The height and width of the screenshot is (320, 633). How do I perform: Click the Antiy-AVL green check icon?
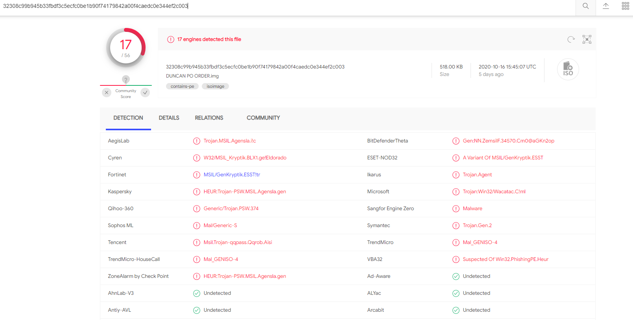tap(197, 310)
